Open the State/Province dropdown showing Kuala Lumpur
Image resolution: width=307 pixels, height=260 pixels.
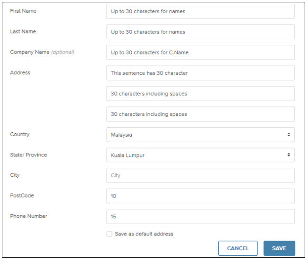click(200, 155)
